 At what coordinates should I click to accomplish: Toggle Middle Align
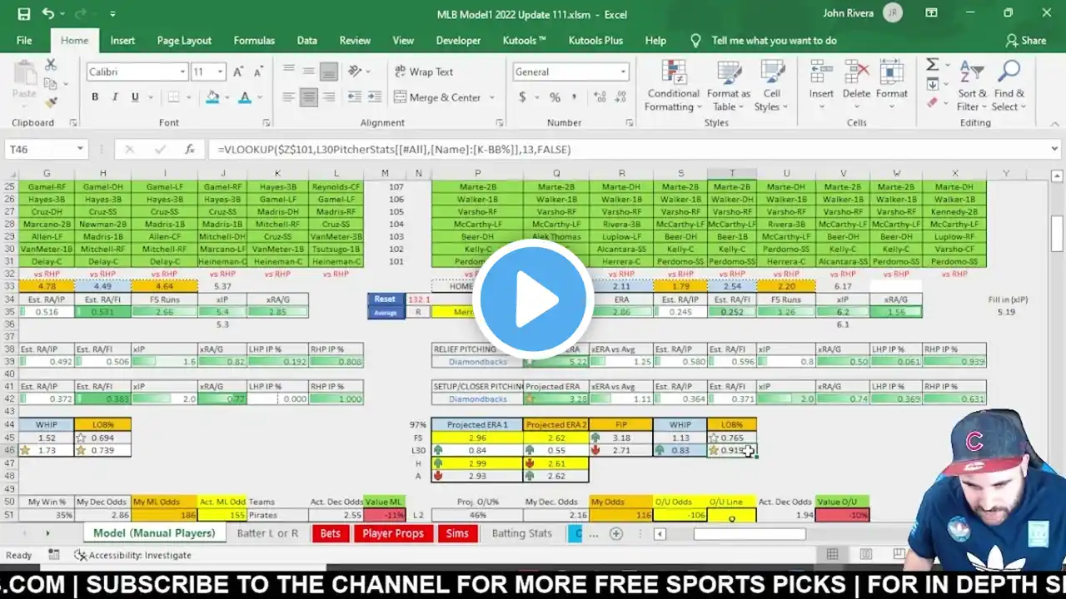point(309,72)
